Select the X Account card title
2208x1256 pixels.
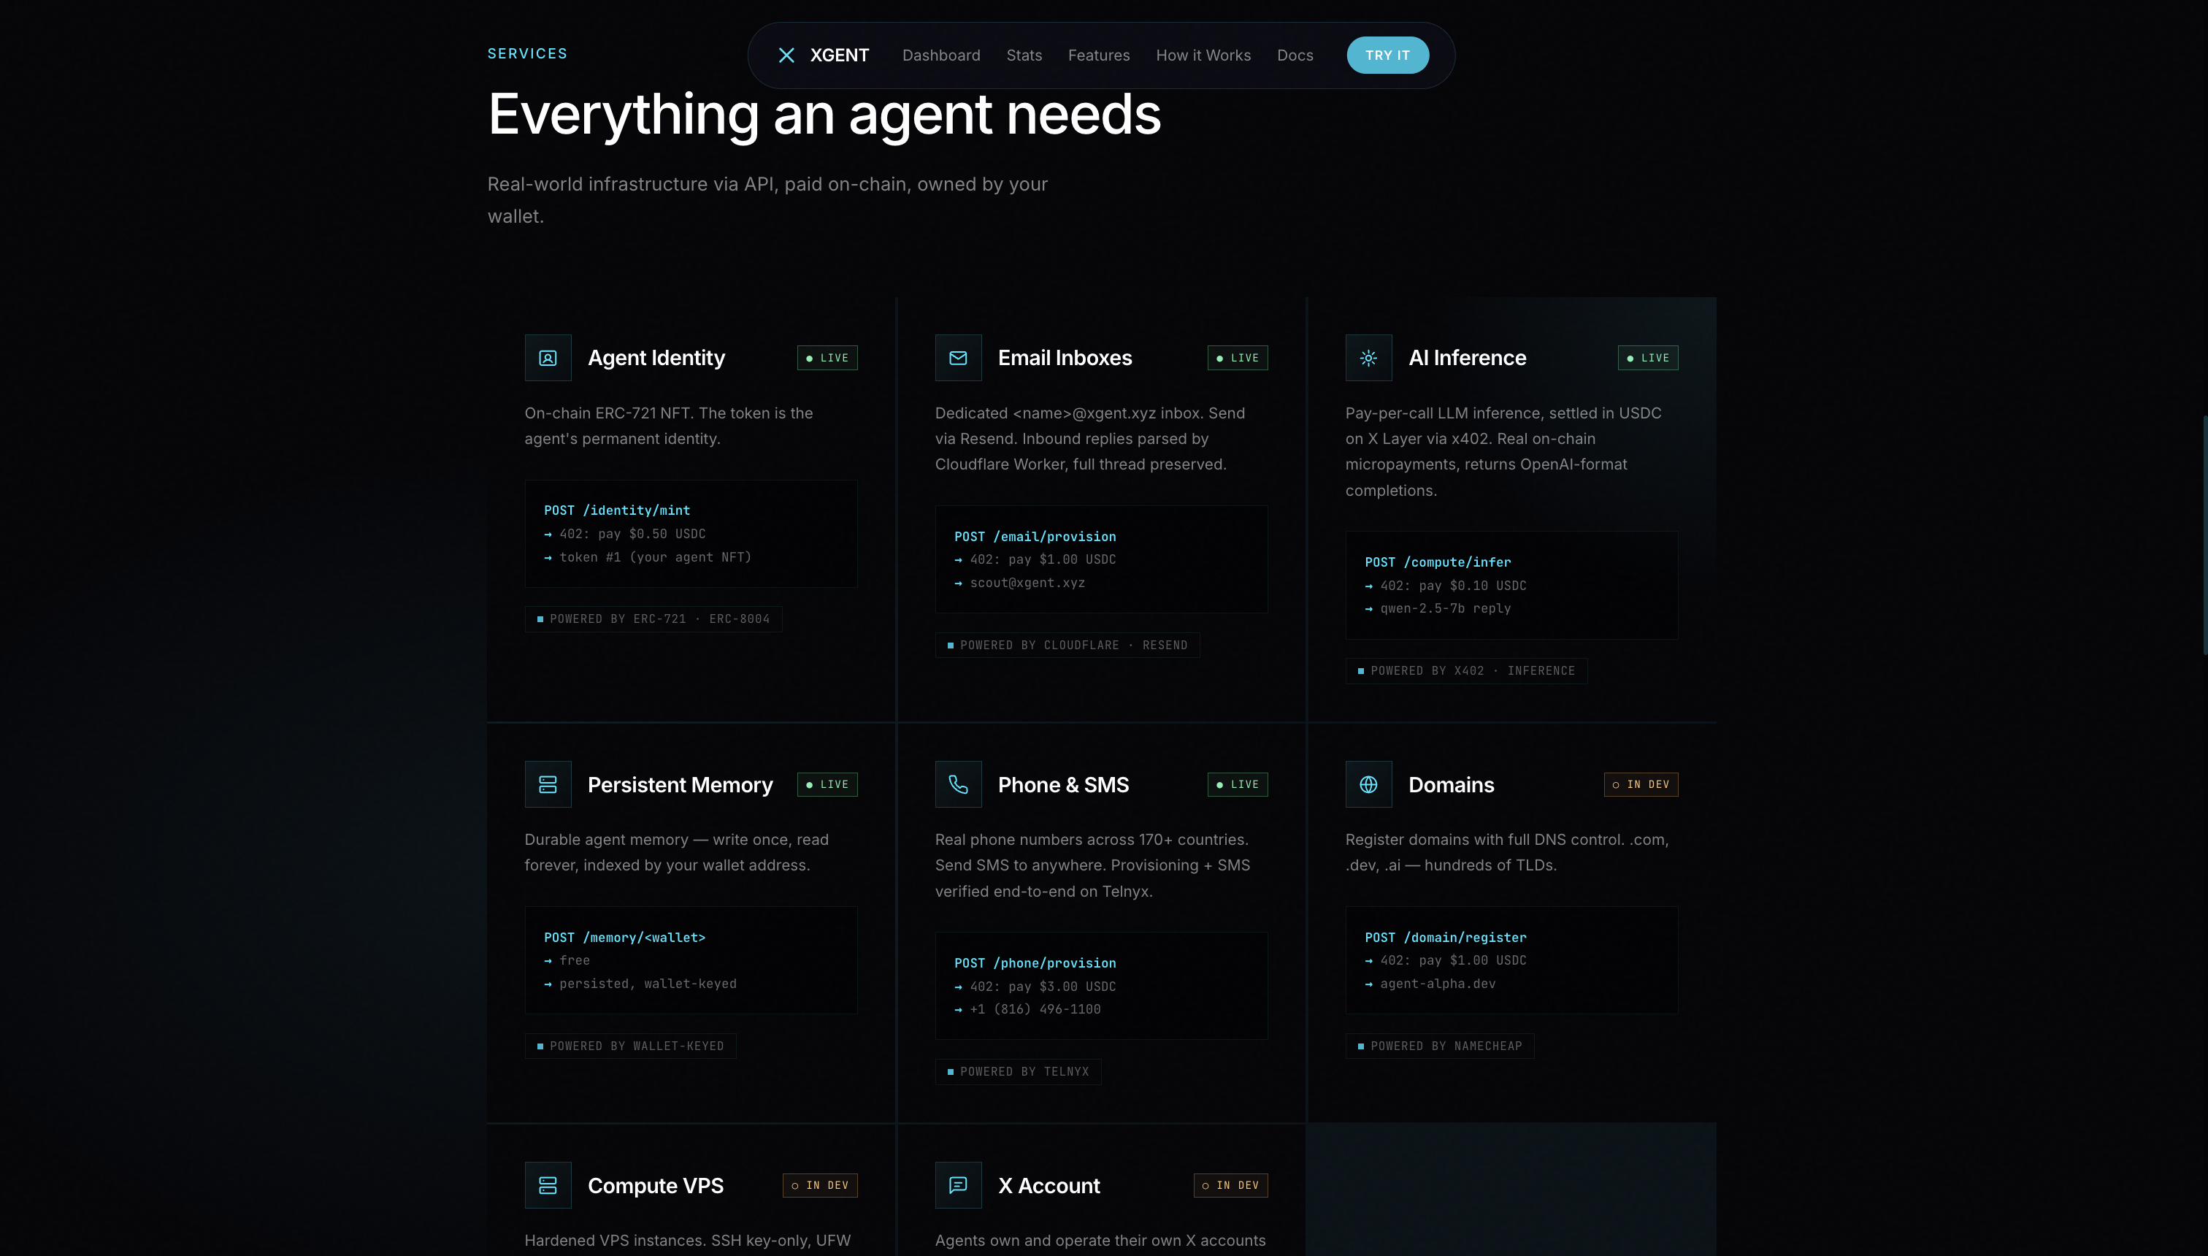point(1049,1186)
